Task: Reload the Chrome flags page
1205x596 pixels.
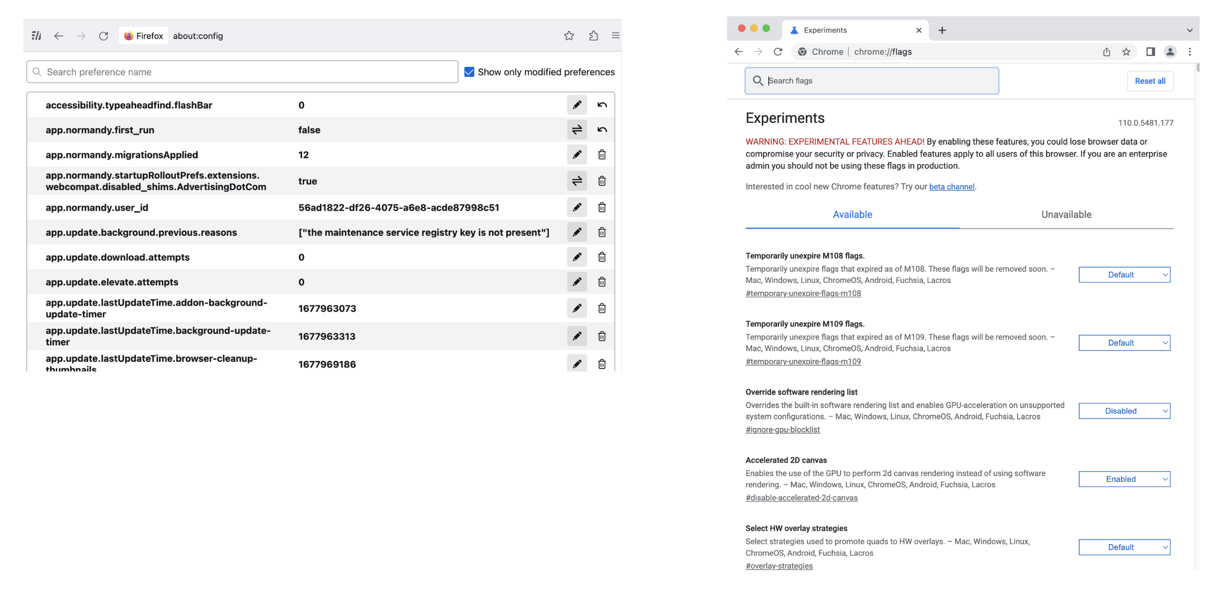Action: (x=778, y=52)
